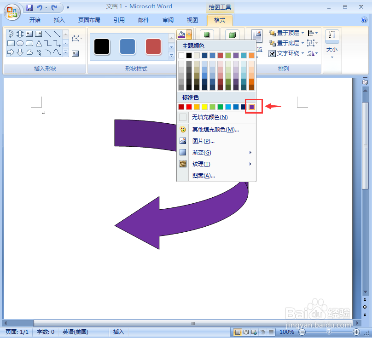Select the rounded rectangle shape
The image size is (372, 338).
pos(29,43)
